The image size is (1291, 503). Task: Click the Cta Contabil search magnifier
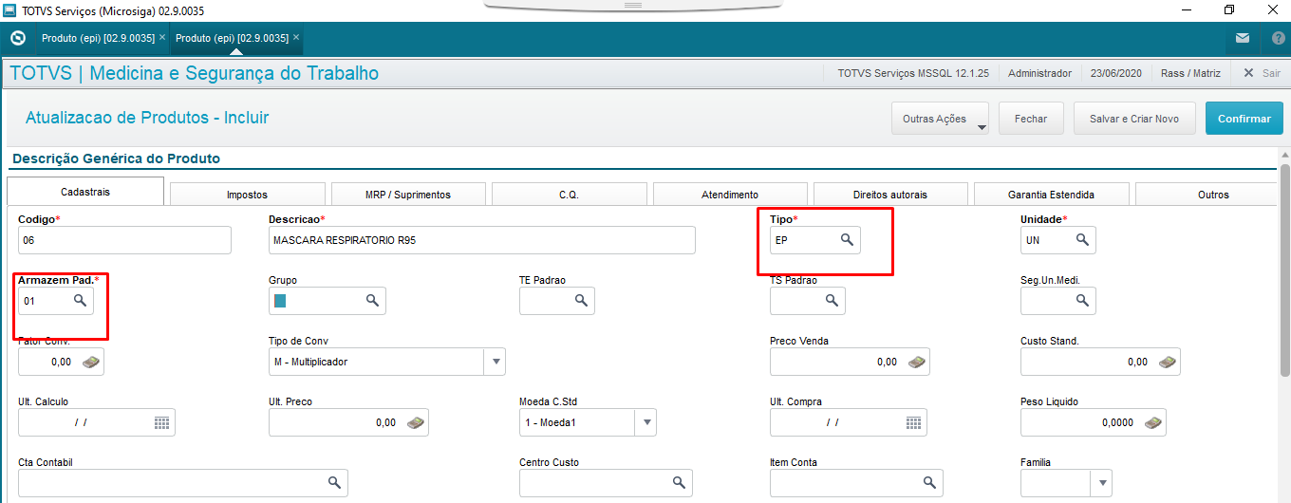coord(334,483)
